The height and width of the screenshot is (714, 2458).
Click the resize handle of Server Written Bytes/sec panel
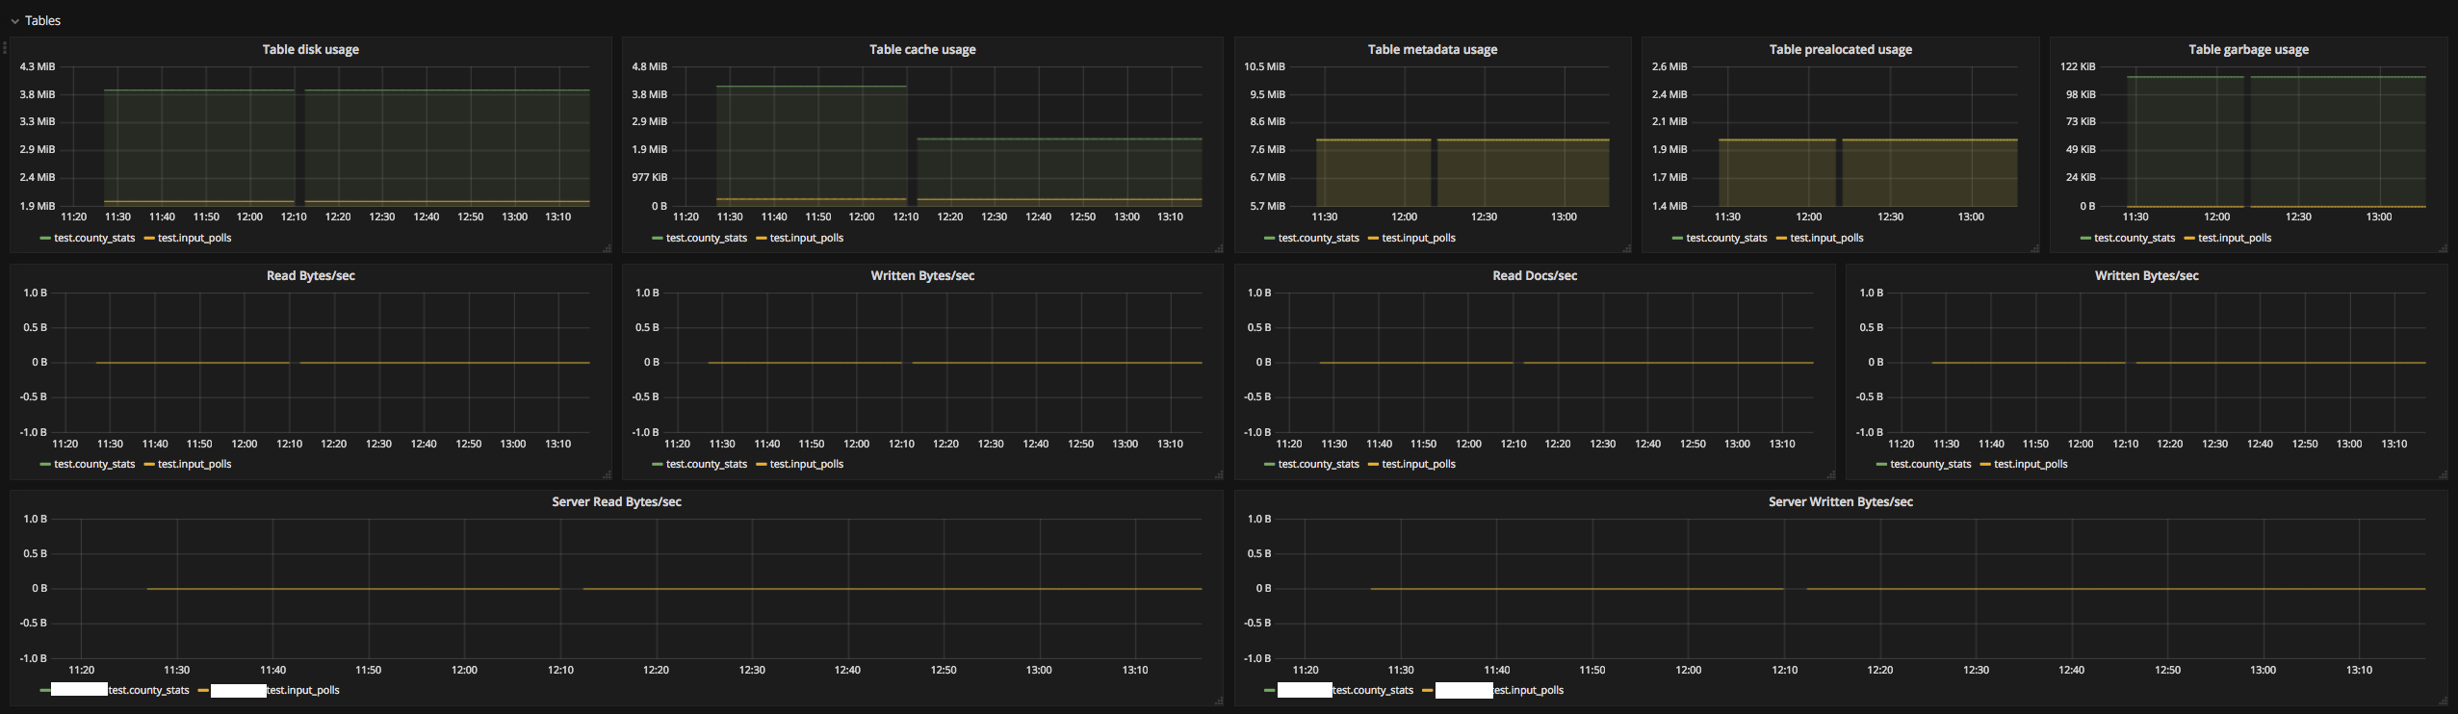[2443, 701]
